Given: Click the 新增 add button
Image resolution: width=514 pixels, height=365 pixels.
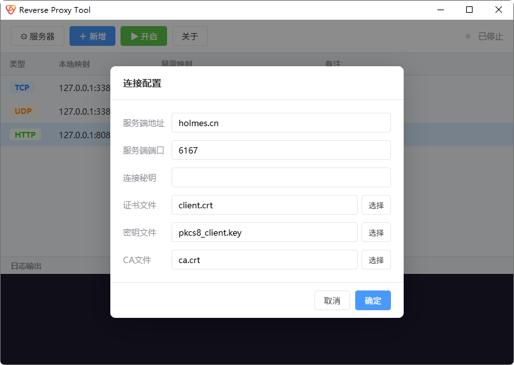Looking at the screenshot, I should [92, 36].
